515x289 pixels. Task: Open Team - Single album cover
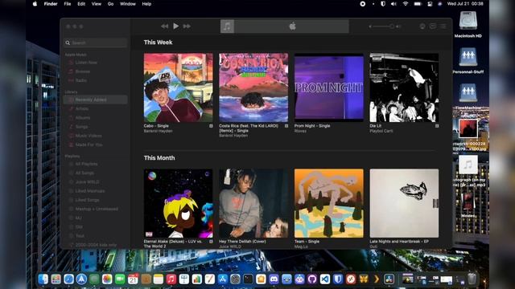pyautogui.click(x=329, y=203)
